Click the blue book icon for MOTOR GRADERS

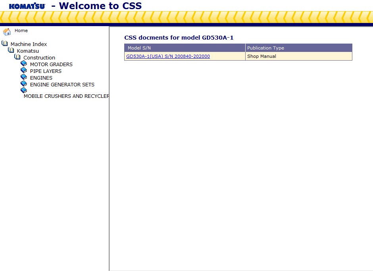(24, 63)
